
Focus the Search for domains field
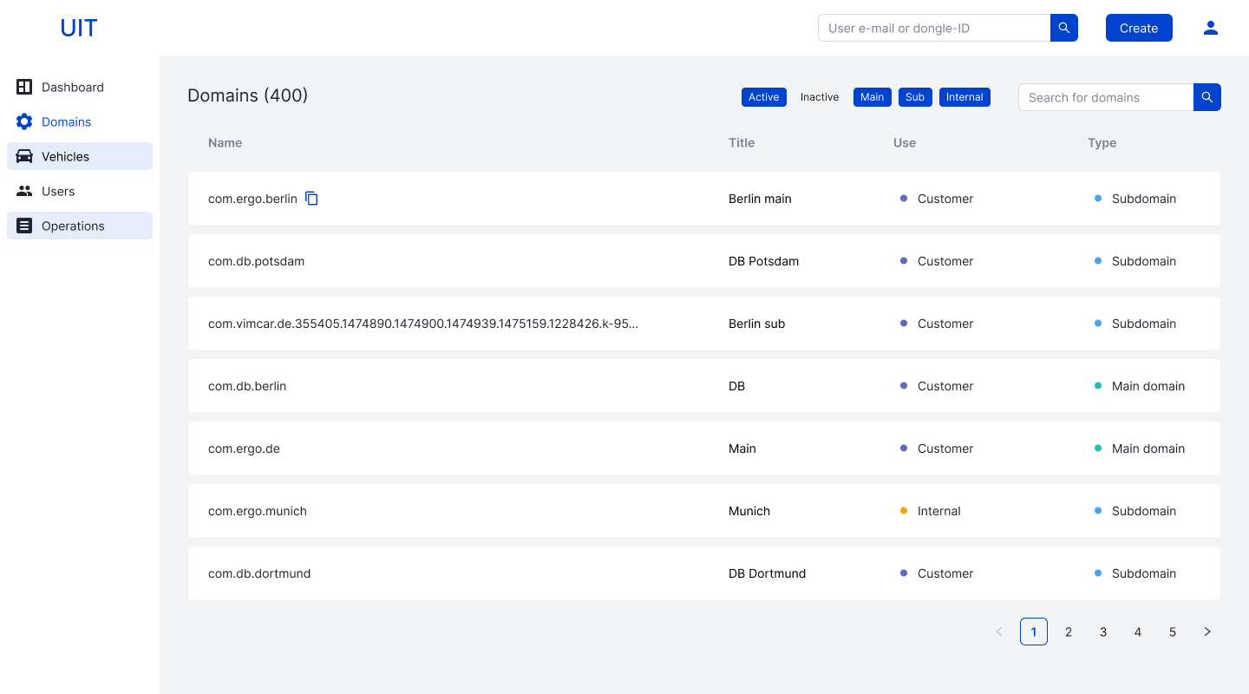coord(1106,97)
